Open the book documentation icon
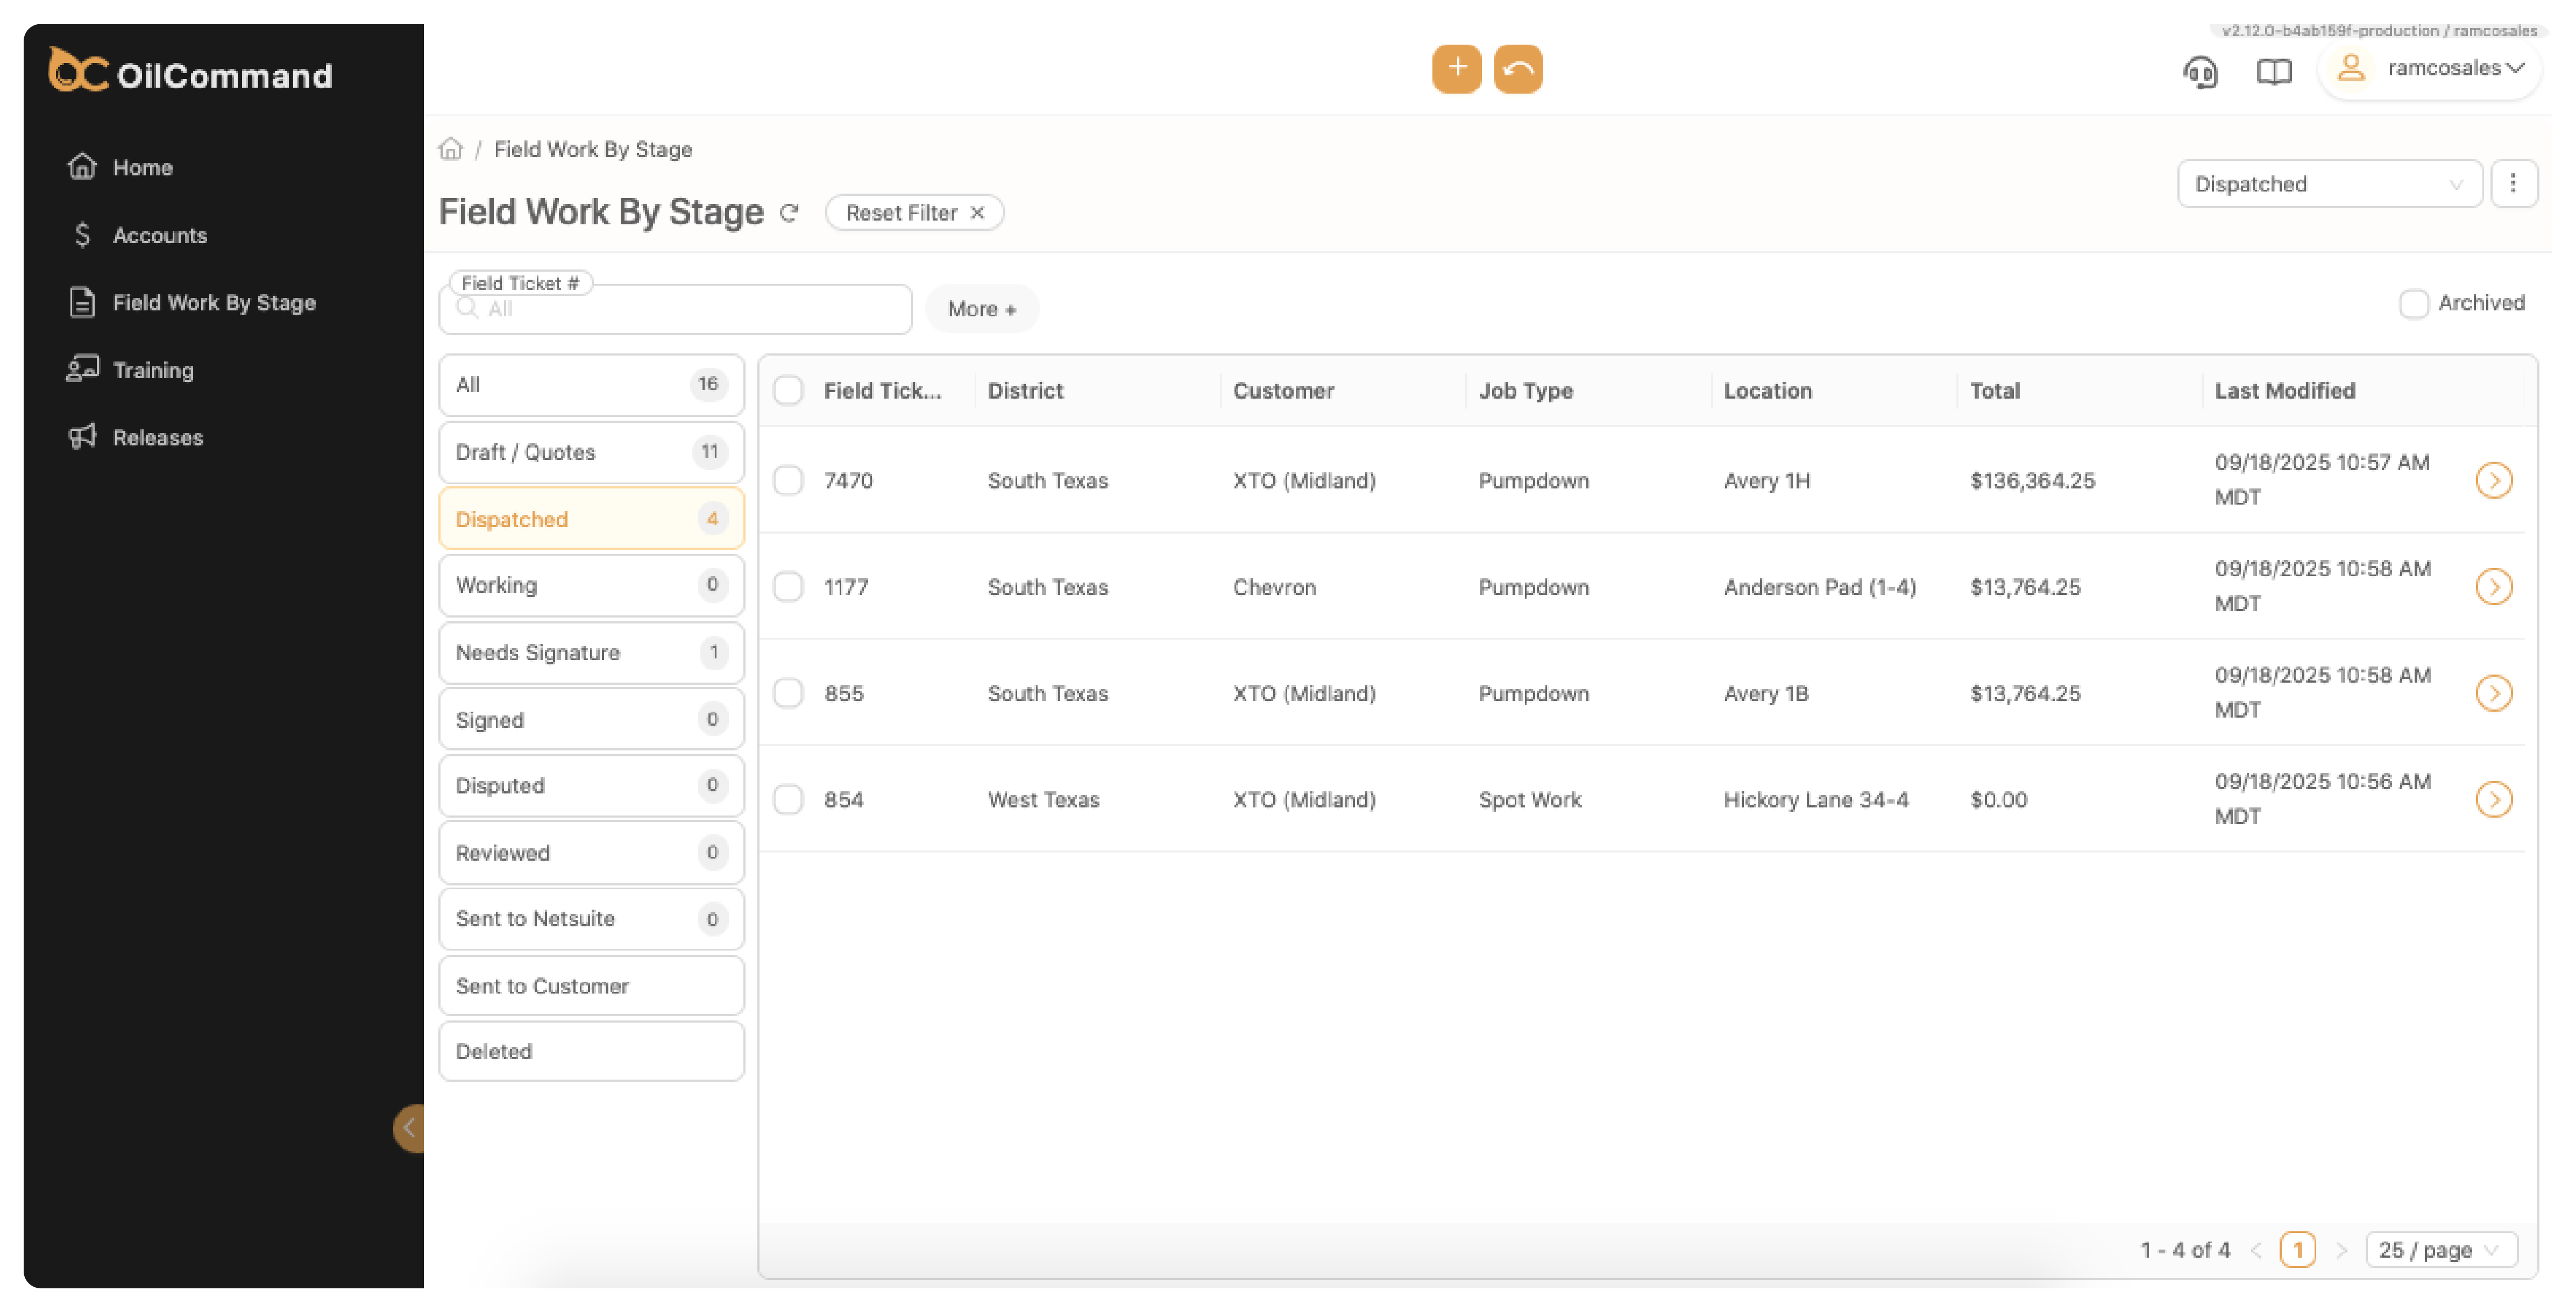Viewport: 2576px width, 1312px height. click(2273, 72)
